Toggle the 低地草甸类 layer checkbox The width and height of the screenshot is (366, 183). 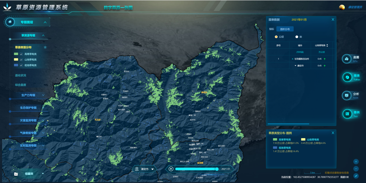[x=21, y=65]
